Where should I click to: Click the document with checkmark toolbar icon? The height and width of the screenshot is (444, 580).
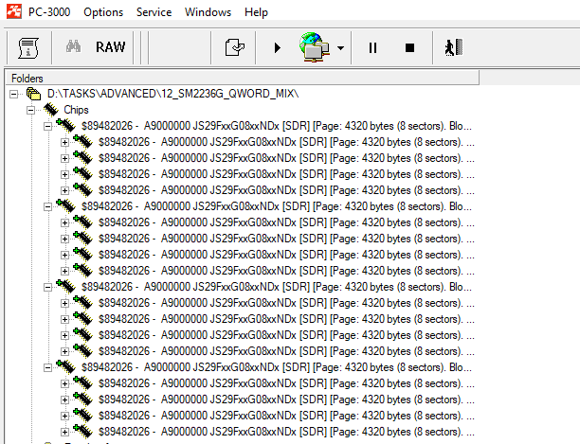pos(234,47)
